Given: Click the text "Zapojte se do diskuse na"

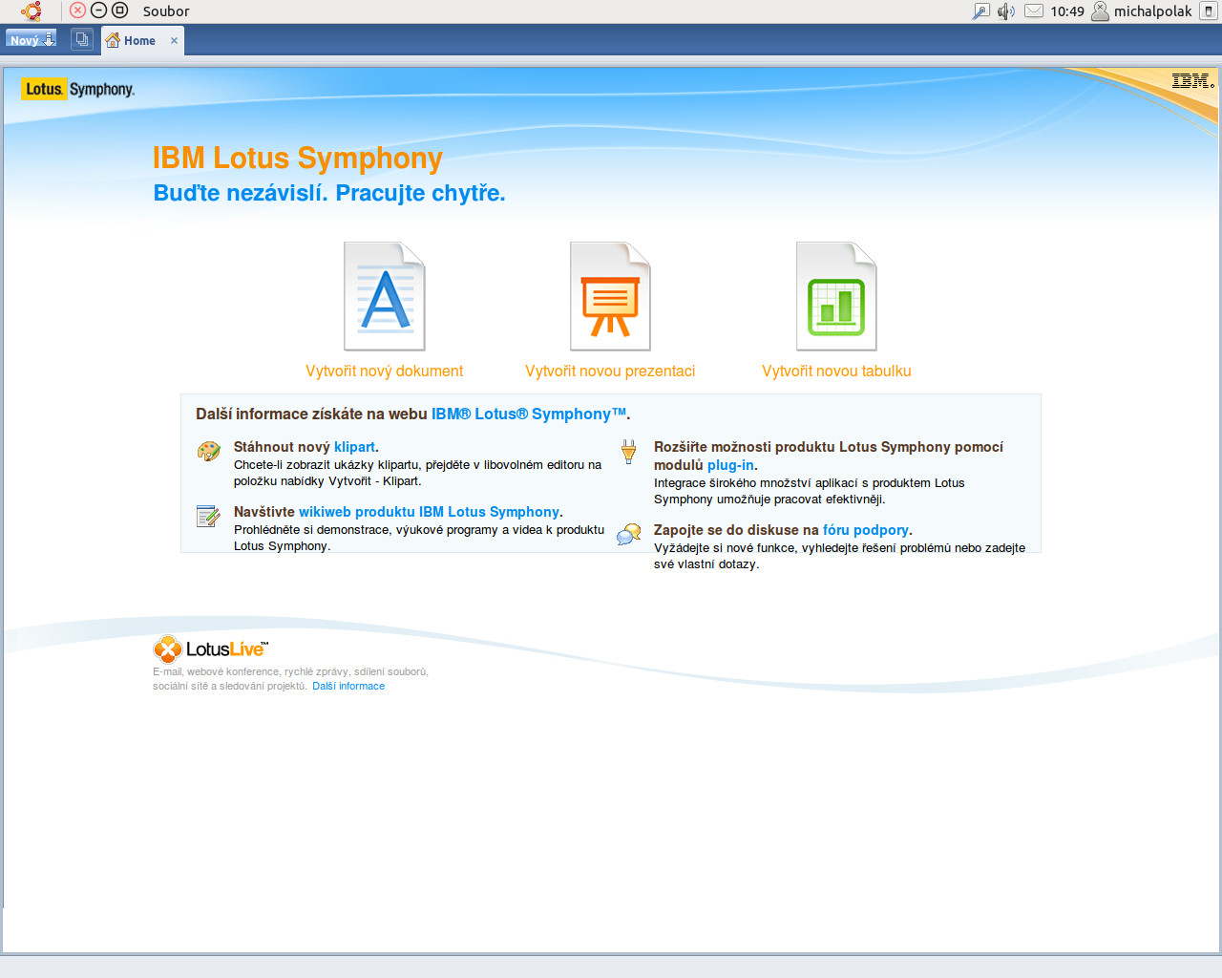Looking at the screenshot, I should point(736,530).
